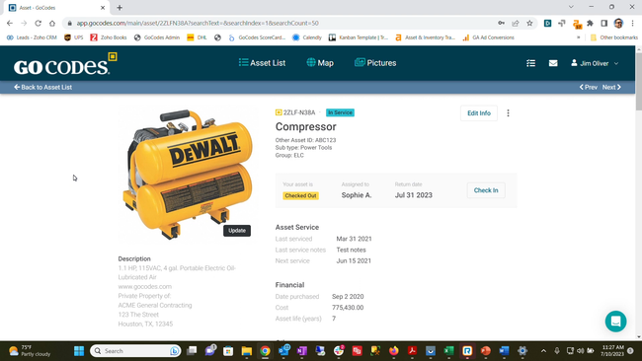This screenshot has width=642, height=361.
Task: Open the chat support widget
Action: pyautogui.click(x=615, y=322)
